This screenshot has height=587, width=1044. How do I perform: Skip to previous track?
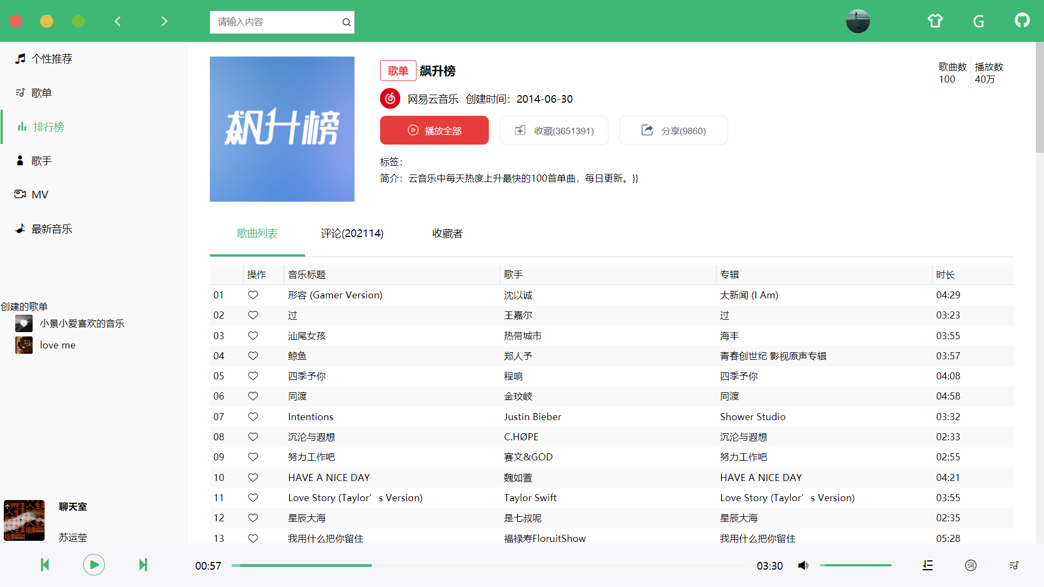click(45, 565)
